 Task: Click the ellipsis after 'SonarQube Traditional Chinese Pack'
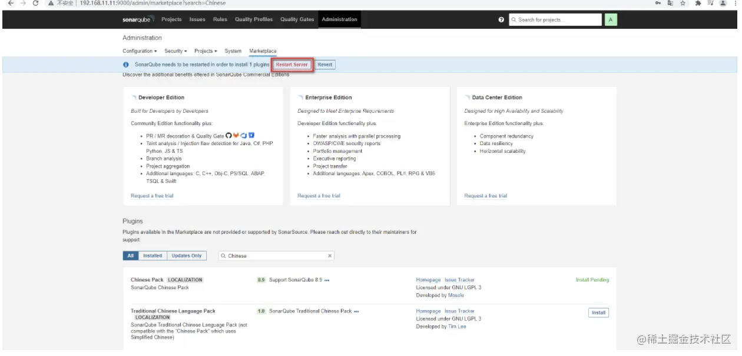(356, 311)
